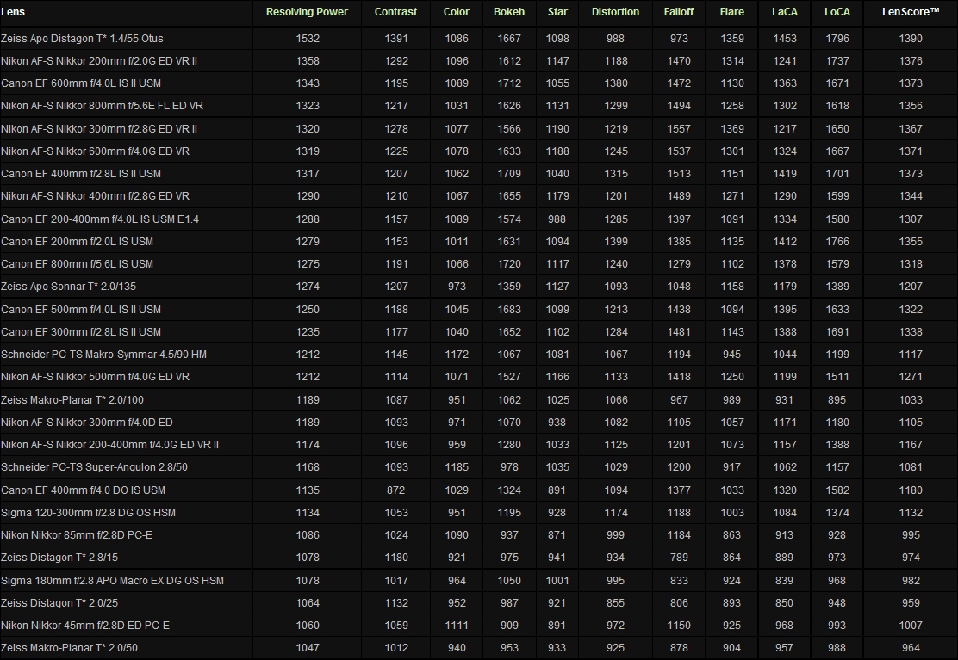Click the Star column header
Image resolution: width=958 pixels, height=660 pixels.
(x=557, y=12)
